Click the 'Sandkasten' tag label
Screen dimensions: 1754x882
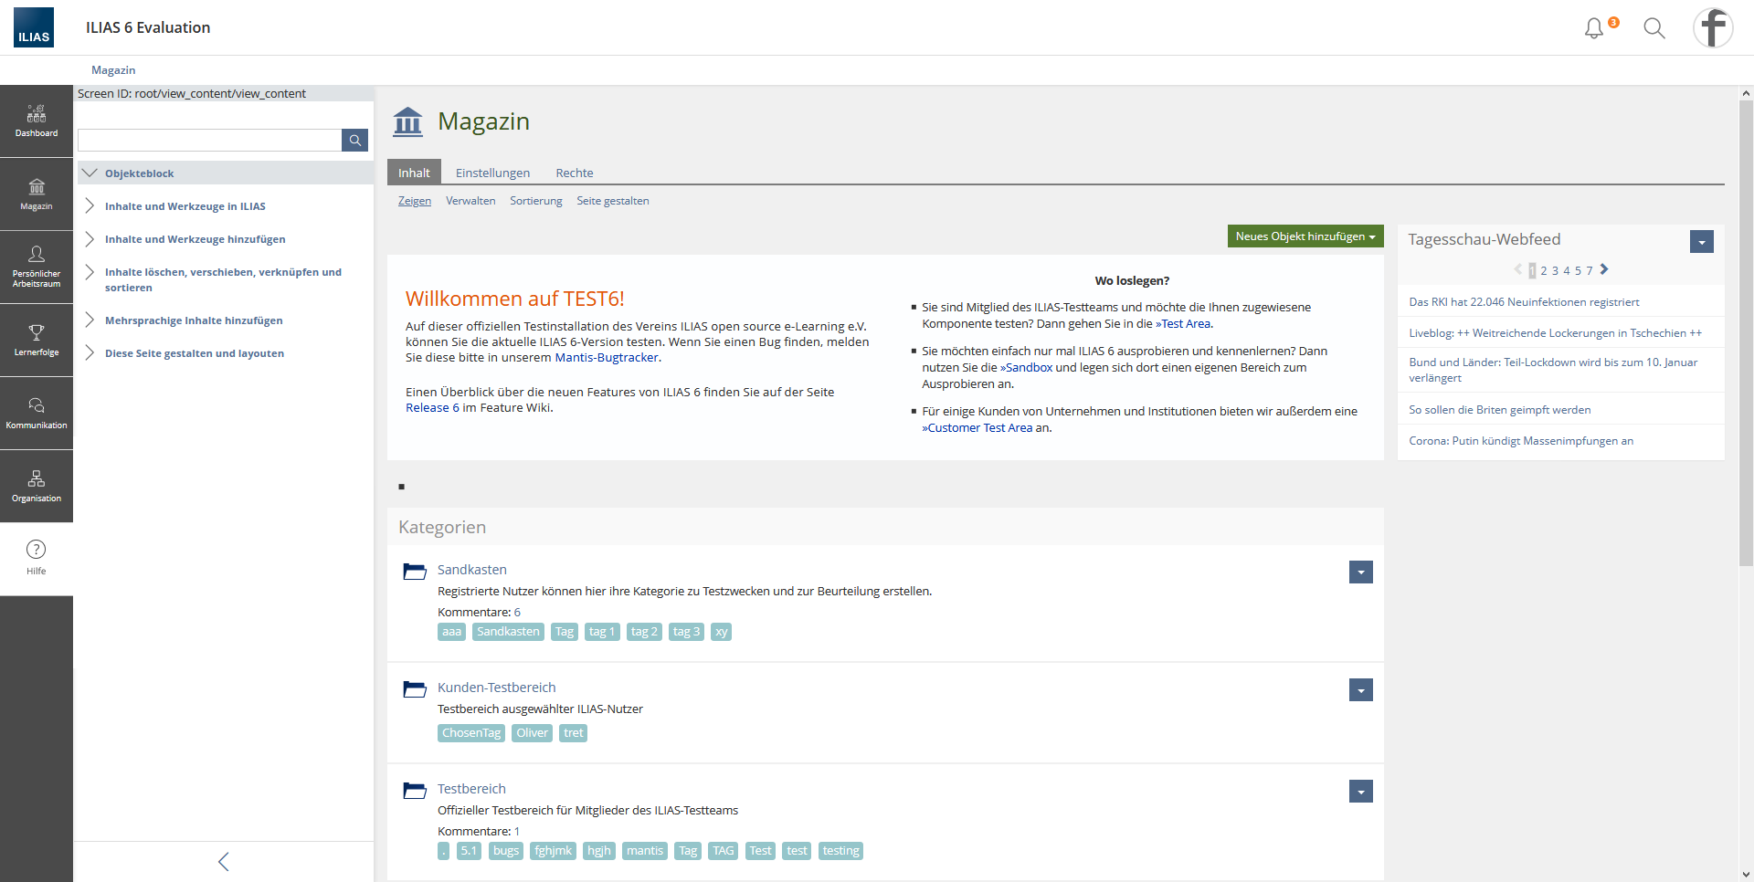pos(508,632)
